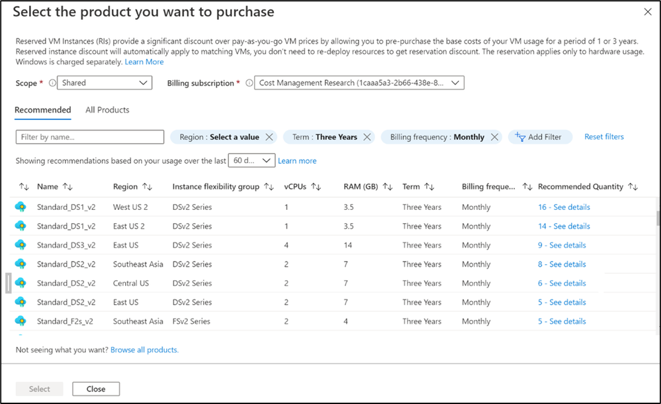This screenshot has width=661, height=404.
Task: Select the Recommended tab
Action: click(x=42, y=110)
